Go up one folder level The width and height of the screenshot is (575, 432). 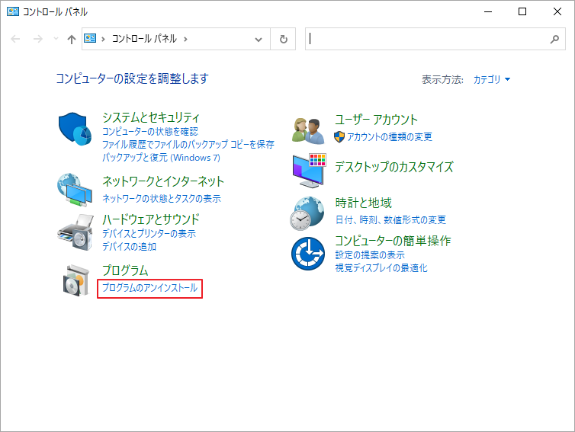click(72, 39)
